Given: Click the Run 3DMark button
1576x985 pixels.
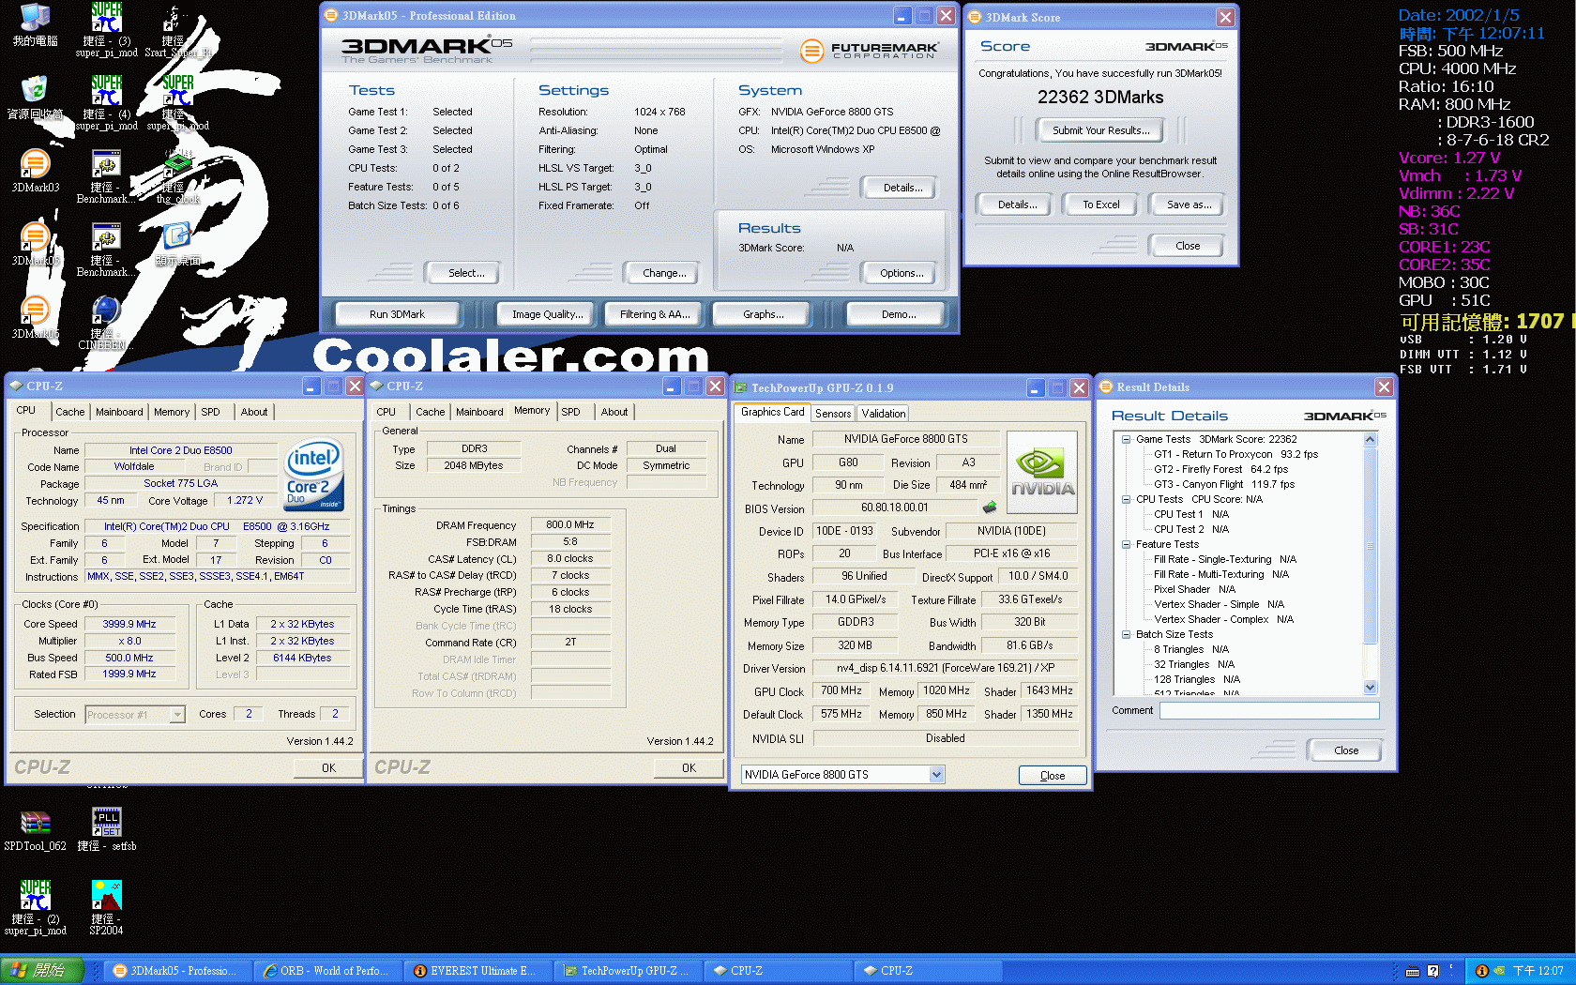Looking at the screenshot, I should pyautogui.click(x=397, y=314).
